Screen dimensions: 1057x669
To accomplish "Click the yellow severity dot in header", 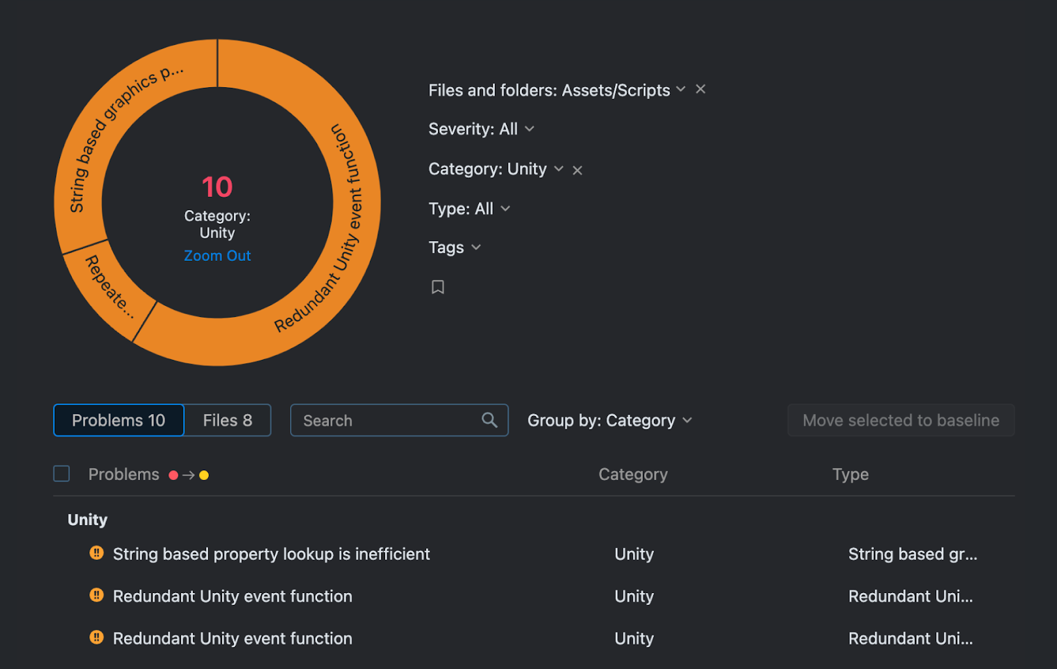I will tap(204, 475).
